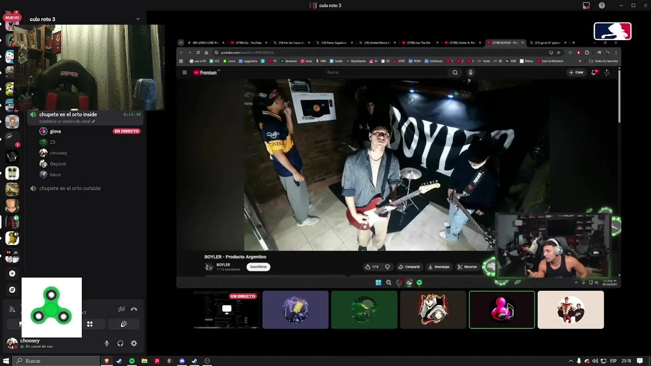Click YouTube Descargar button in stream

click(x=438, y=266)
